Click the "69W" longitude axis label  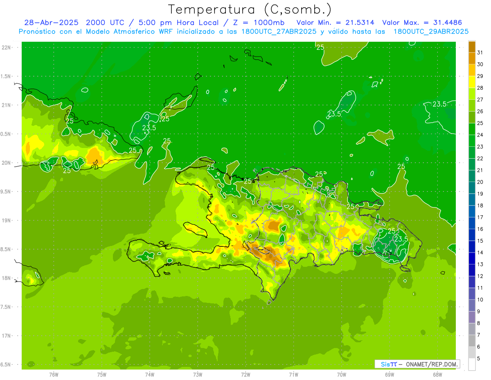point(389,375)
